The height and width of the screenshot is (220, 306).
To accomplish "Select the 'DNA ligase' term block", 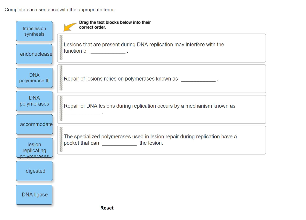I will coord(34,195).
